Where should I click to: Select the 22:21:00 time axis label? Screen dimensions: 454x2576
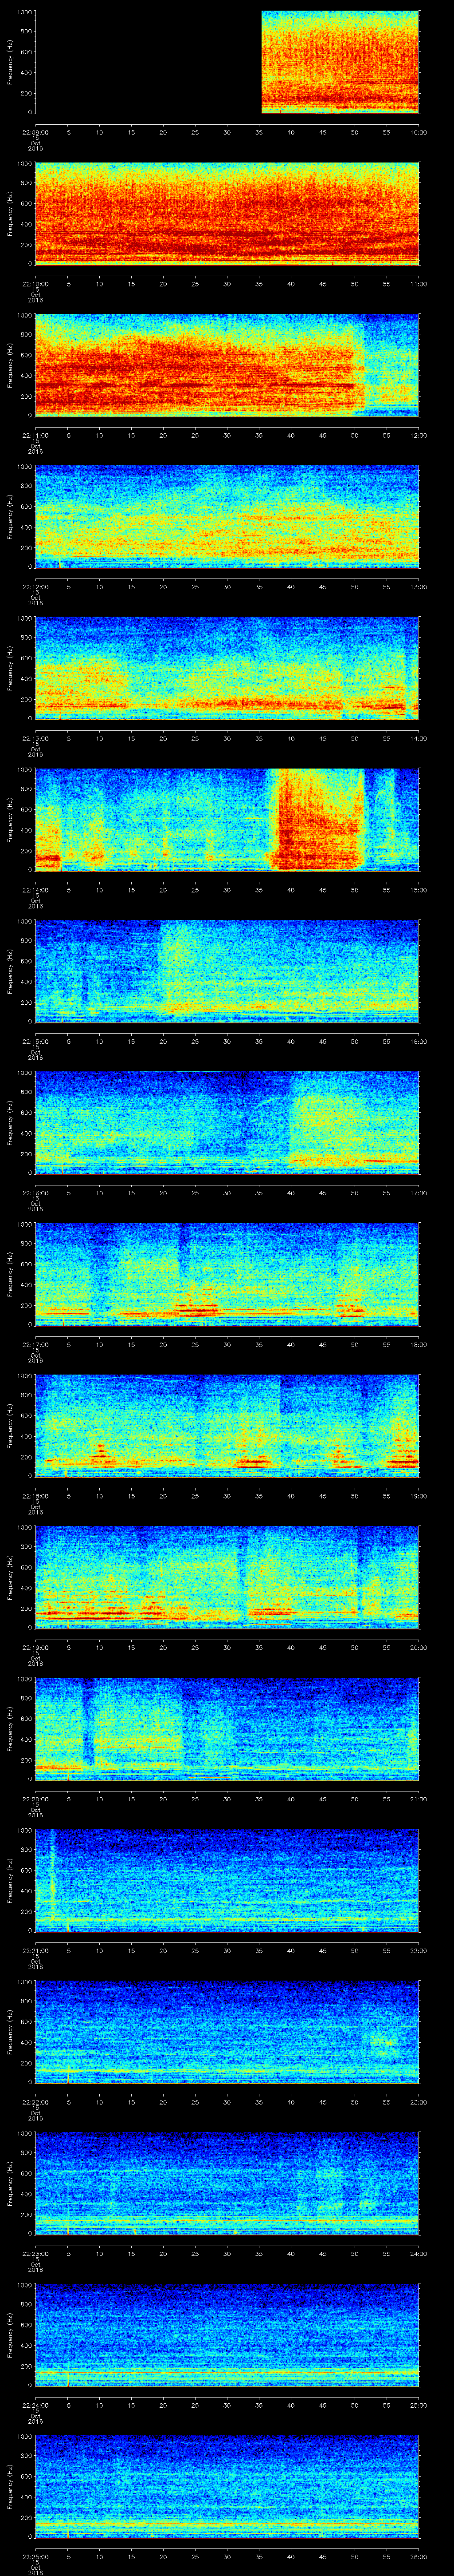[35, 1950]
